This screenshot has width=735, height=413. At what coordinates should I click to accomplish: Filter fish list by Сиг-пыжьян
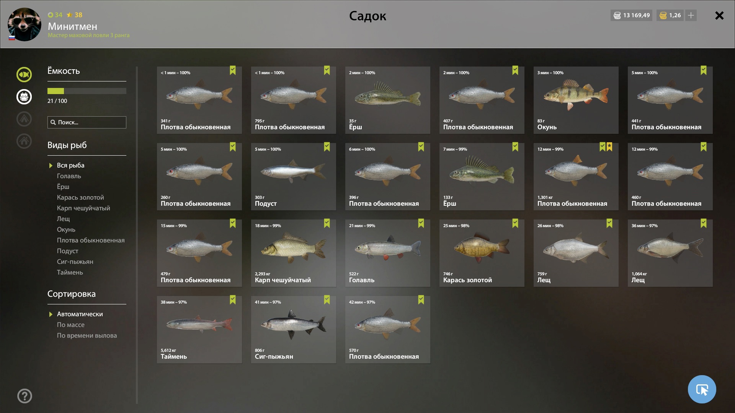click(75, 262)
